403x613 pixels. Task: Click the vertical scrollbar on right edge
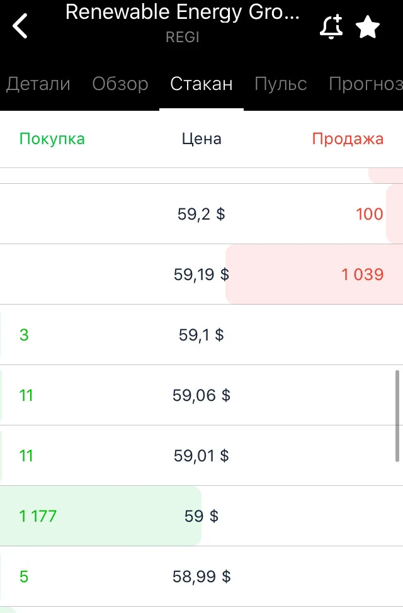(x=397, y=416)
